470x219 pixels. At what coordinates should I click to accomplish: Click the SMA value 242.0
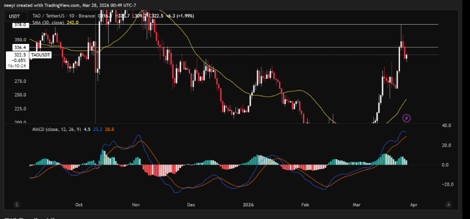73,22
